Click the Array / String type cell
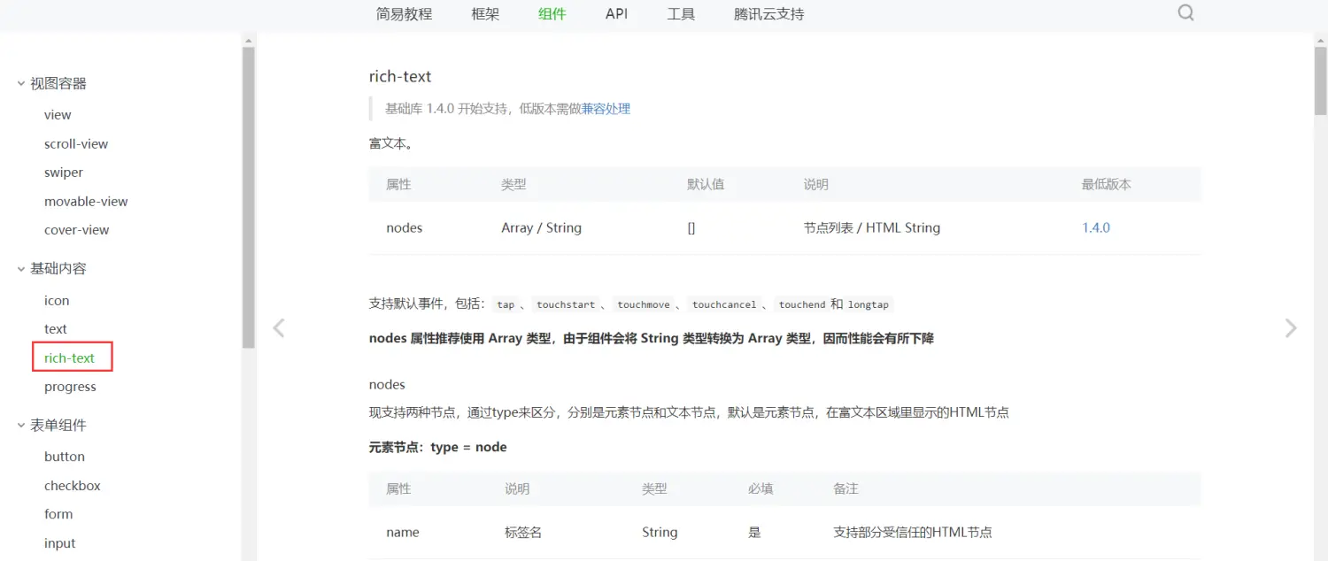Viewport: 1328px width, 561px height. [x=541, y=227]
